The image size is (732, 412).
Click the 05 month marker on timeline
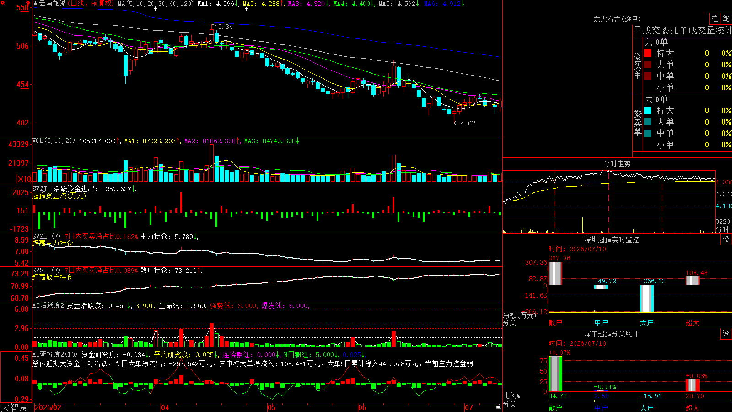pyautogui.click(x=272, y=407)
